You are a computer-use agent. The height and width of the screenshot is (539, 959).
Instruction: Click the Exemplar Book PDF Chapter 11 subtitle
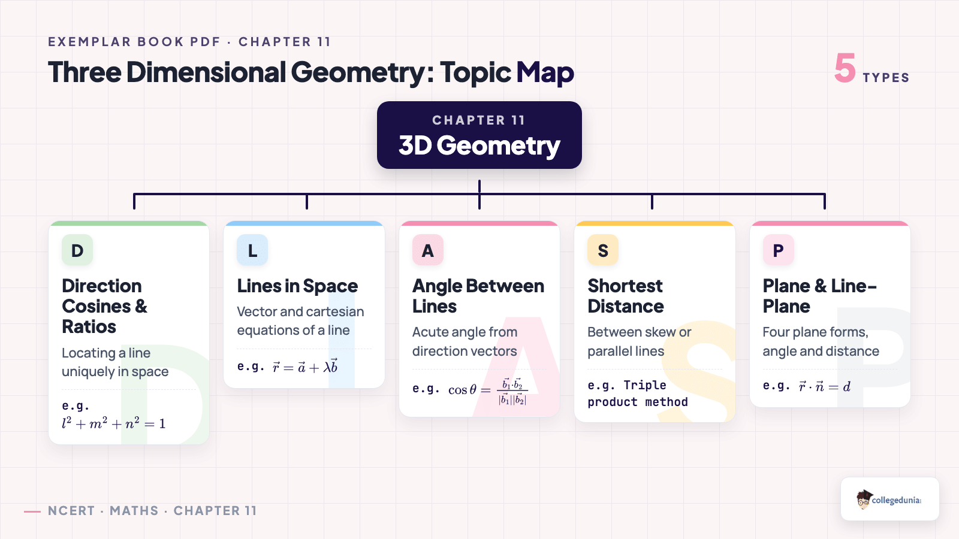189,42
